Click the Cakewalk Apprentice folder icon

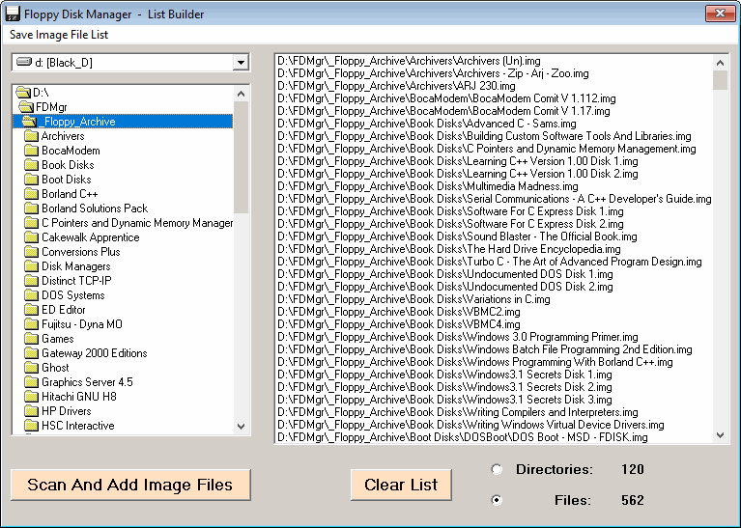point(32,237)
